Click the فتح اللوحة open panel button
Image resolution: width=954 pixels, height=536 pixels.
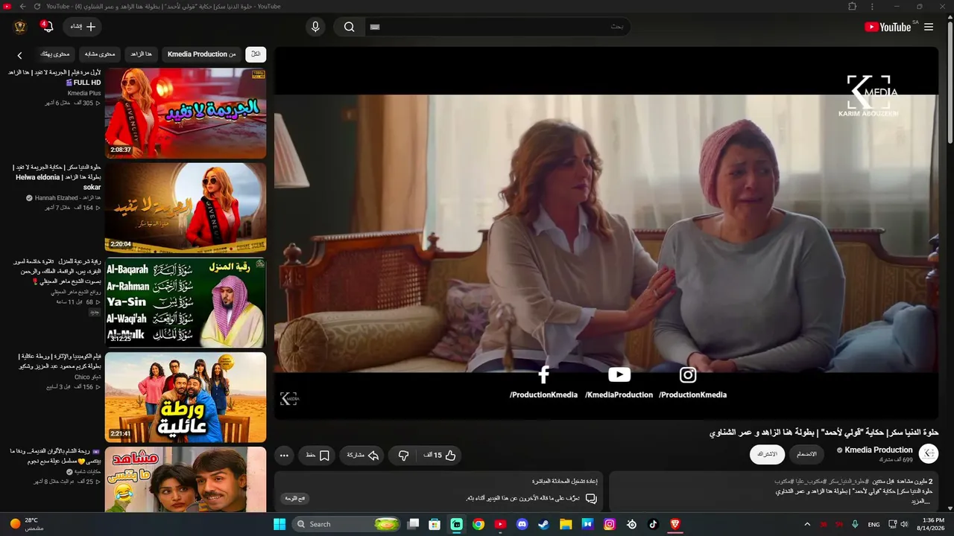click(296, 498)
